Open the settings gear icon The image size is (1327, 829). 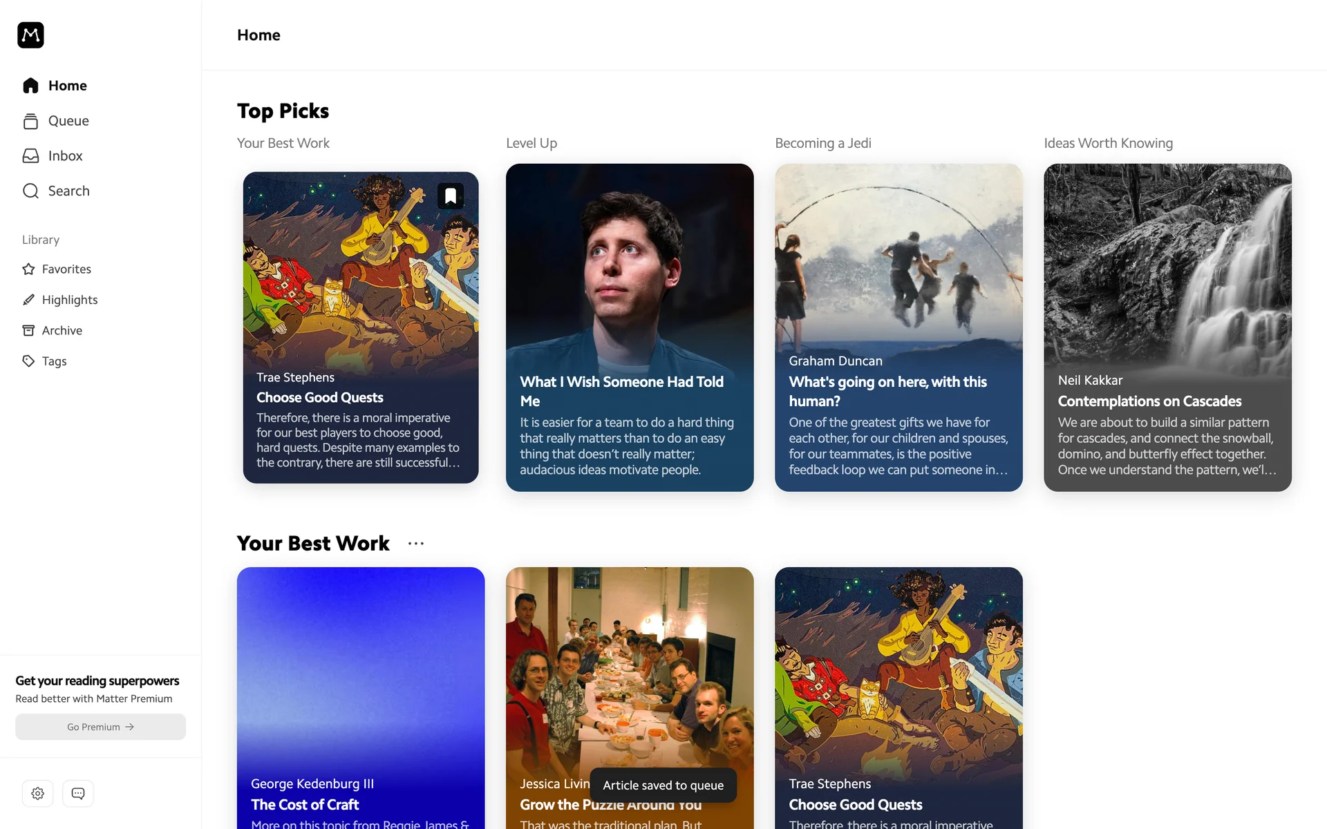tap(38, 794)
